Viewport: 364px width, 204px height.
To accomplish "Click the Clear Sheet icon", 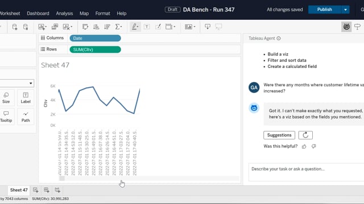I will point(66,27).
